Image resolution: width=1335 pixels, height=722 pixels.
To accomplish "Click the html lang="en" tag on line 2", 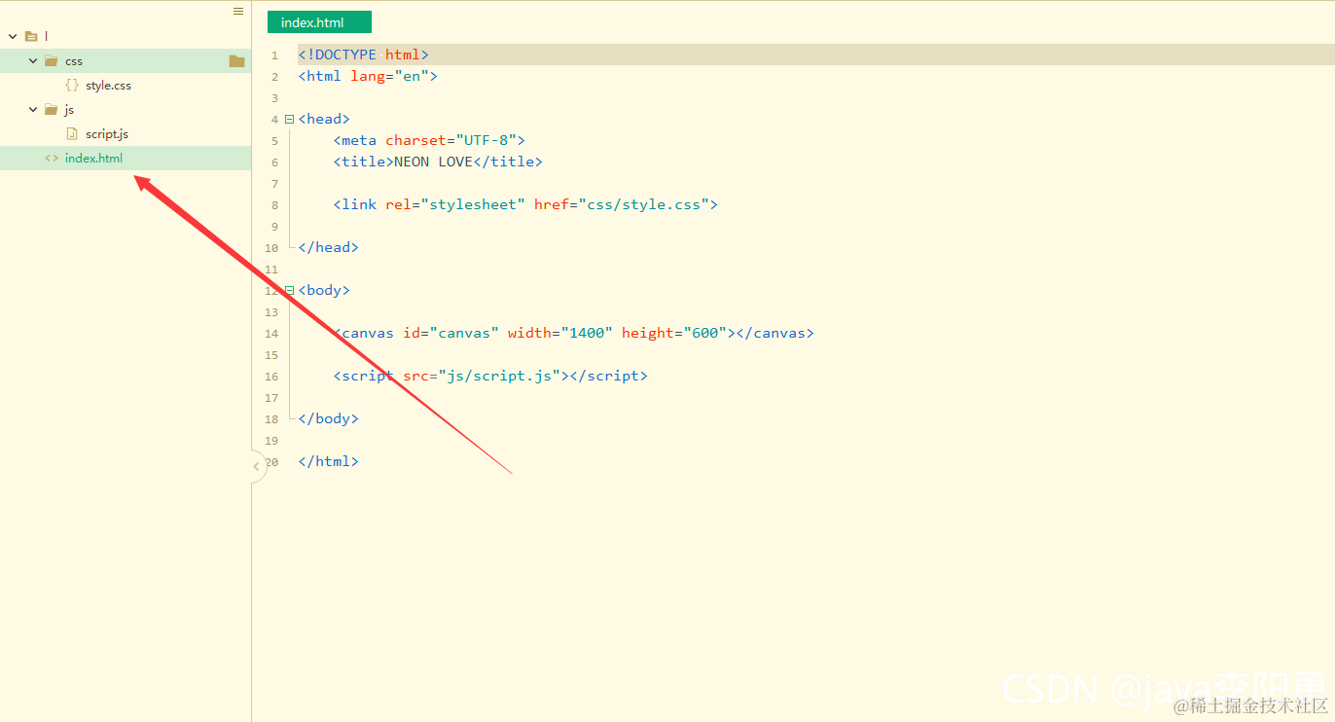I will 368,76.
